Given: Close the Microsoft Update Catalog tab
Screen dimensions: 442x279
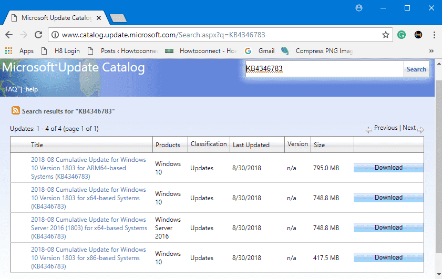Looking at the screenshot, I should [x=99, y=18].
